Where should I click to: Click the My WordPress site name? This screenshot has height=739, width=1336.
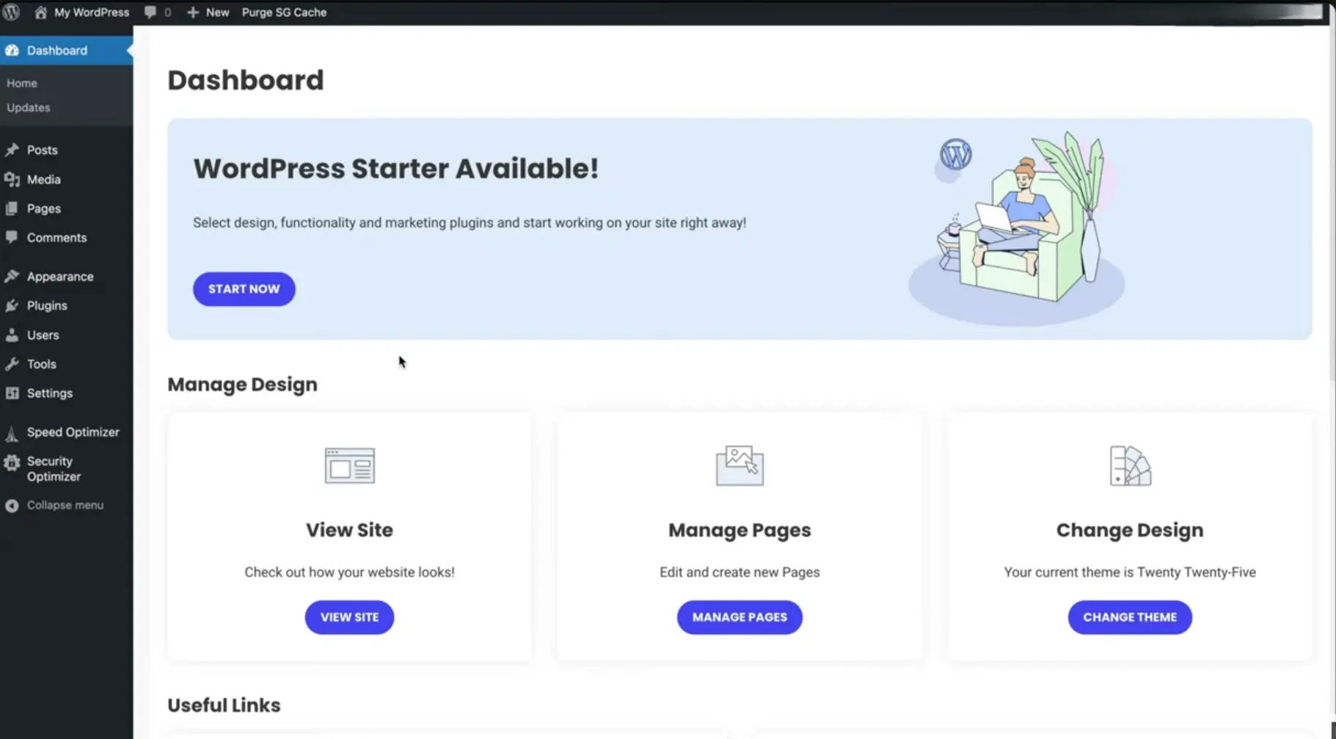tap(92, 12)
